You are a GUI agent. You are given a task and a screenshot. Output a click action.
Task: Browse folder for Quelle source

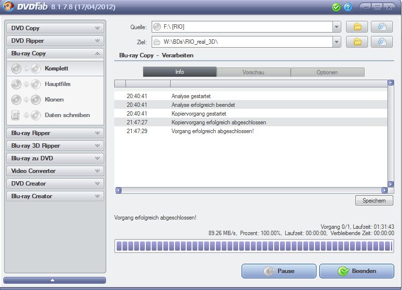point(357,27)
